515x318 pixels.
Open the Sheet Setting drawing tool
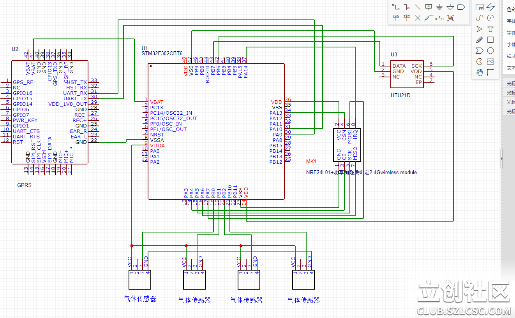[x=480, y=7]
